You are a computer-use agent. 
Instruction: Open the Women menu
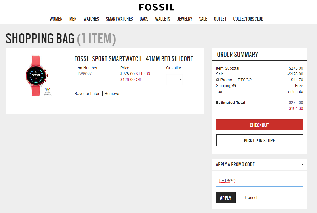(56, 19)
